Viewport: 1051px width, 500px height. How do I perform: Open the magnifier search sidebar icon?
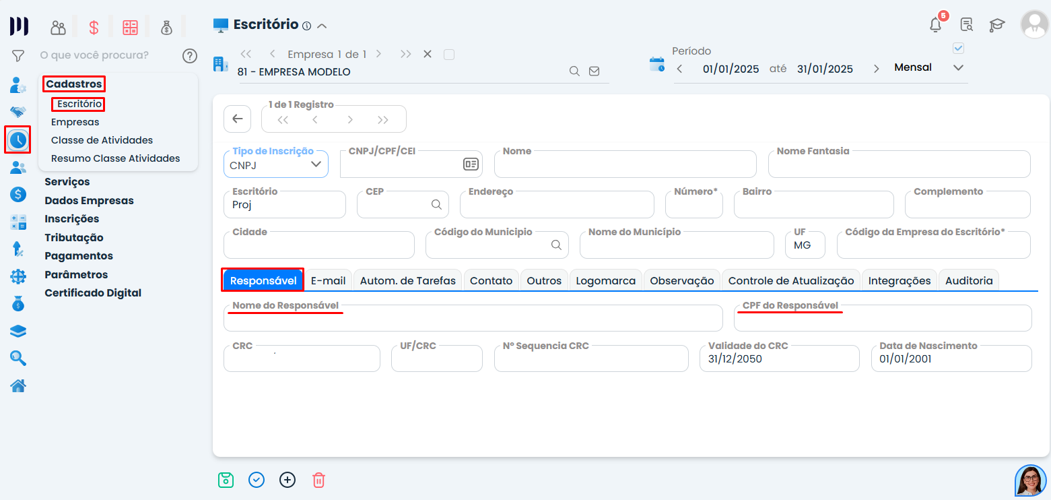(18, 358)
